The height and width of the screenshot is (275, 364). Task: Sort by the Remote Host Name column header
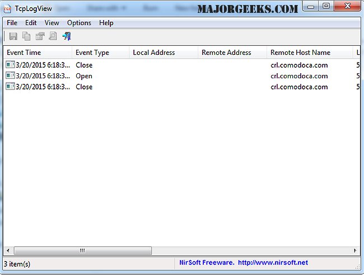[x=310, y=53]
